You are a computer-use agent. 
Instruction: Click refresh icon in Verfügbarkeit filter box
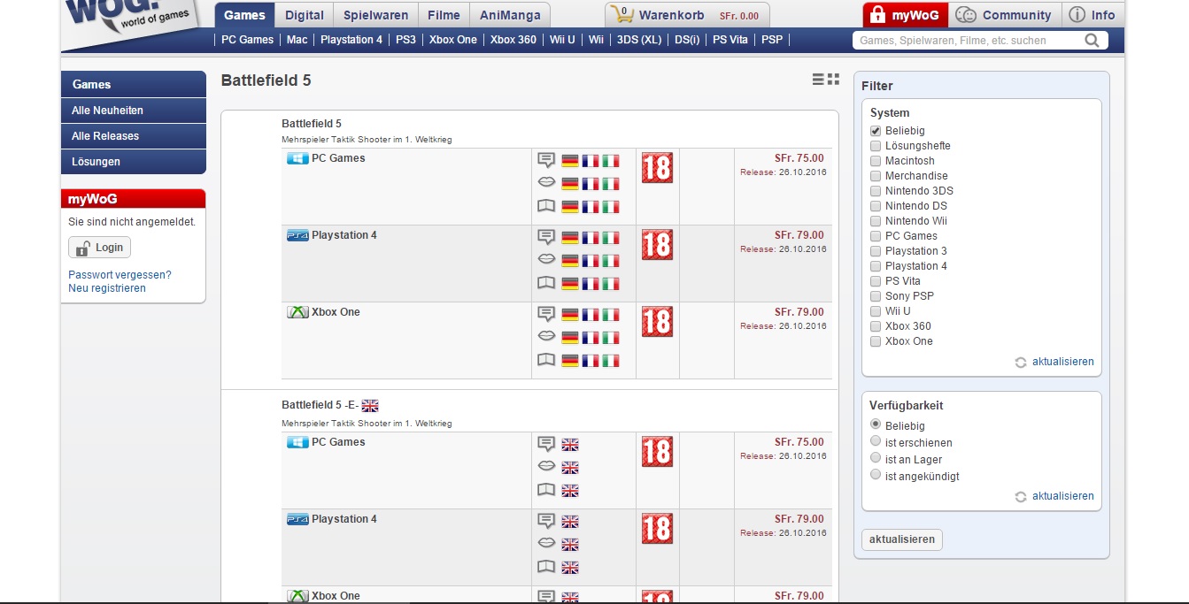[x=1021, y=497]
